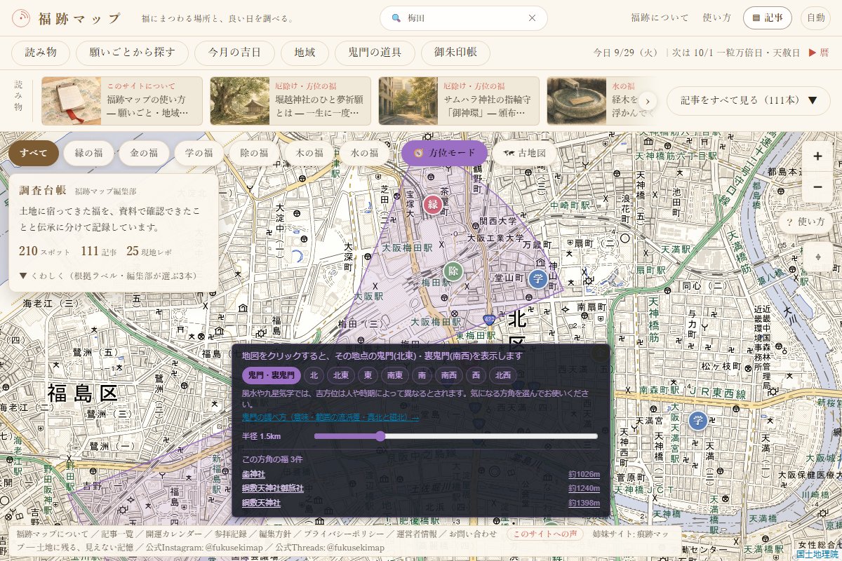Open 鬼門の調べ方 guide link
Viewport: 842px width, 561px height.
click(330, 417)
